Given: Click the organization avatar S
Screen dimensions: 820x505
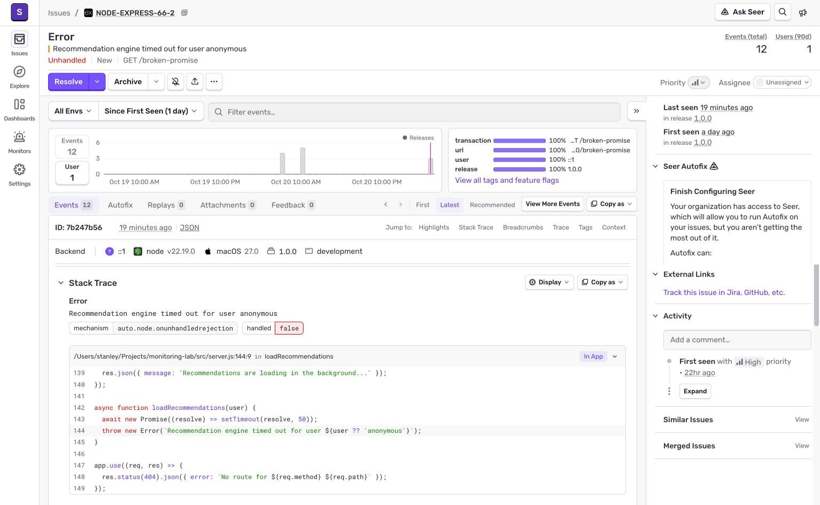Looking at the screenshot, I should (x=19, y=12).
